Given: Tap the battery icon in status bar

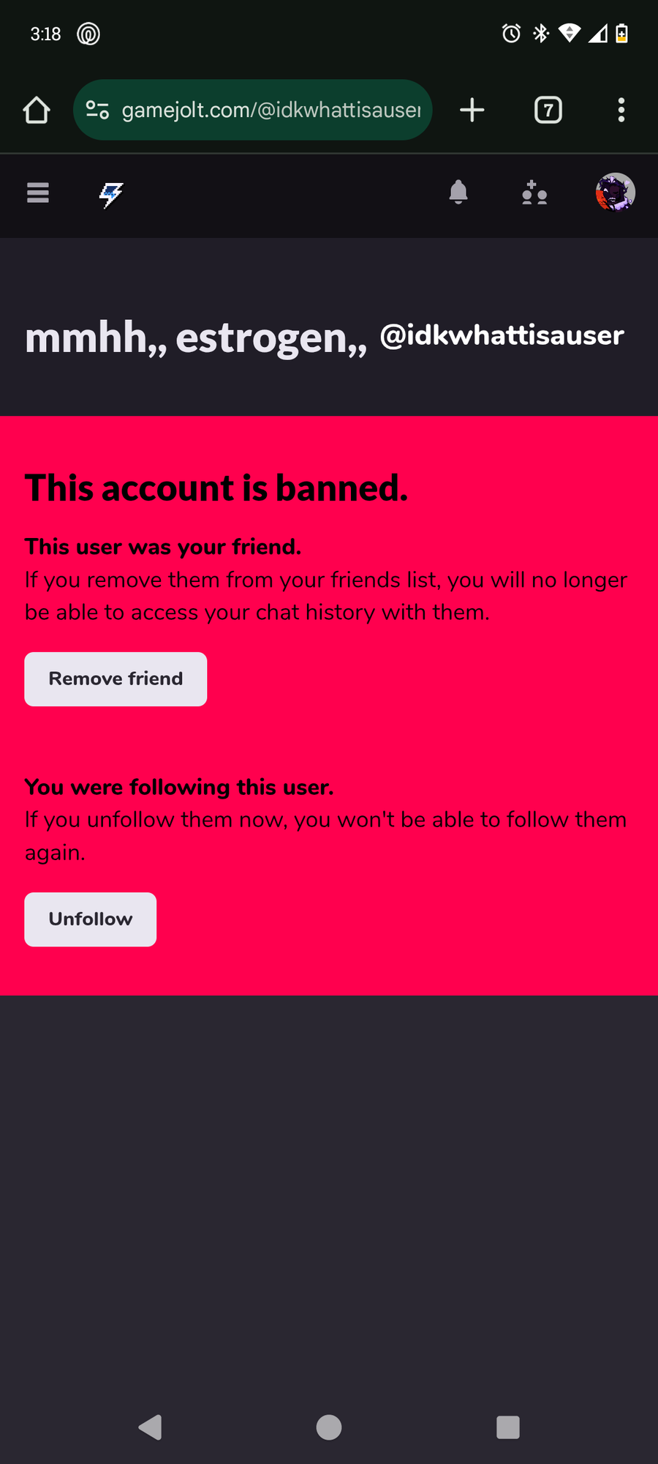Looking at the screenshot, I should 622,33.
